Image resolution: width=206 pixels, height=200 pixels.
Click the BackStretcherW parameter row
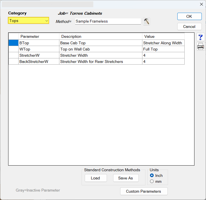39,61
